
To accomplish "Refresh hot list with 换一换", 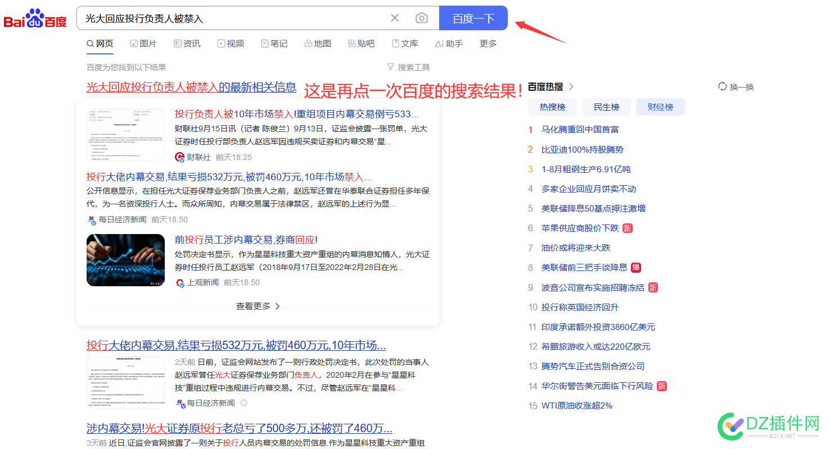I will pos(736,86).
